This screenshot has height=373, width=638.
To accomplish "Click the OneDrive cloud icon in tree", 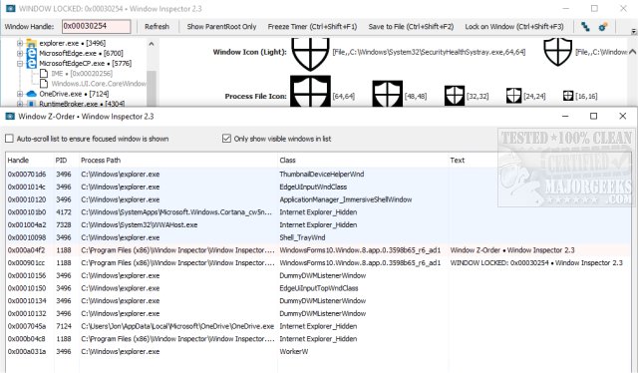I will [x=31, y=94].
